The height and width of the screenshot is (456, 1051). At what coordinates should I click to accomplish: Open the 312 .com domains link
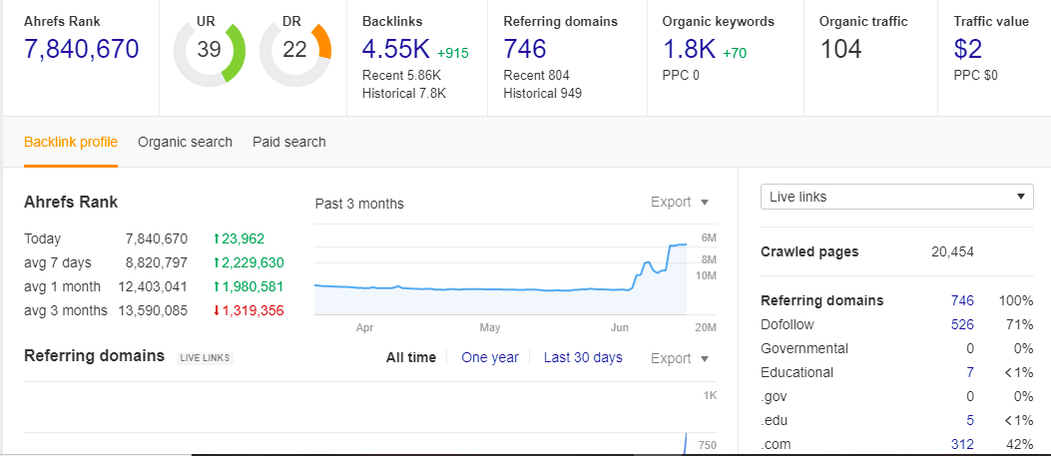(x=962, y=444)
